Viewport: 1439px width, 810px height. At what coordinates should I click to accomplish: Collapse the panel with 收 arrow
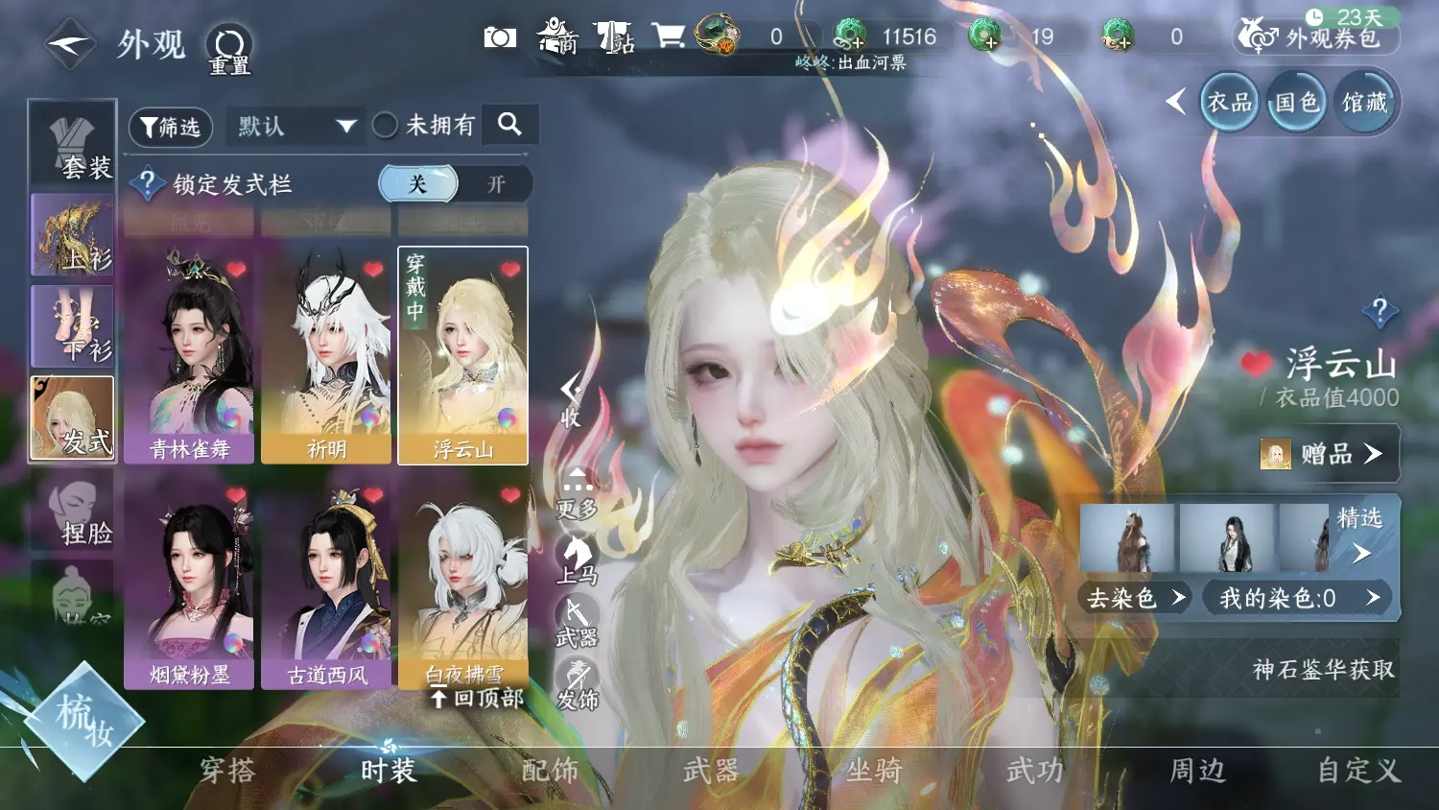click(571, 399)
